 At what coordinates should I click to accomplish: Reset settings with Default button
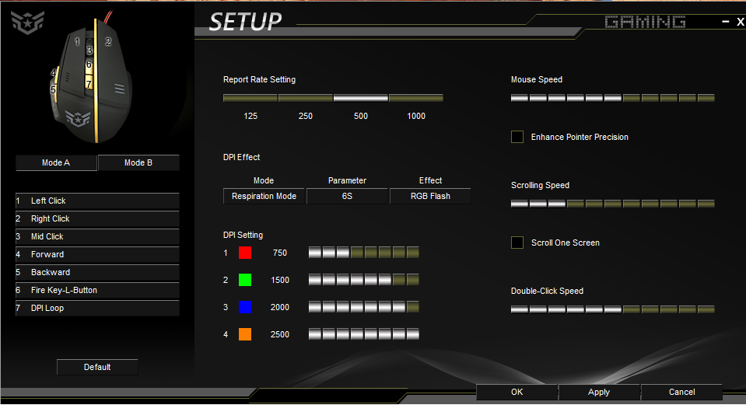pyautogui.click(x=97, y=367)
